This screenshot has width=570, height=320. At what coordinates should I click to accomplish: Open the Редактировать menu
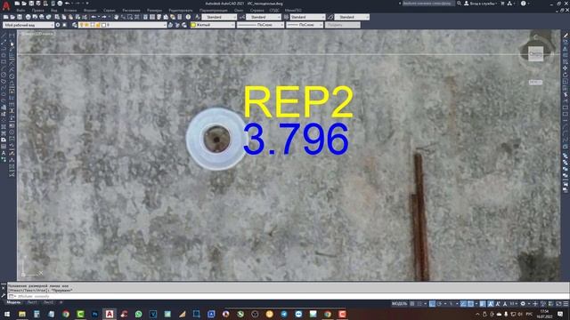[181, 11]
